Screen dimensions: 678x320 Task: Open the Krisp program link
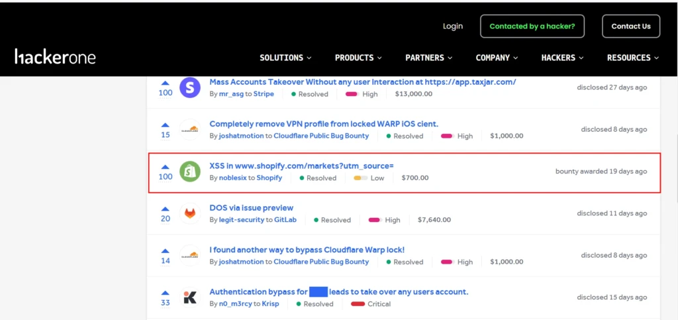(271, 303)
